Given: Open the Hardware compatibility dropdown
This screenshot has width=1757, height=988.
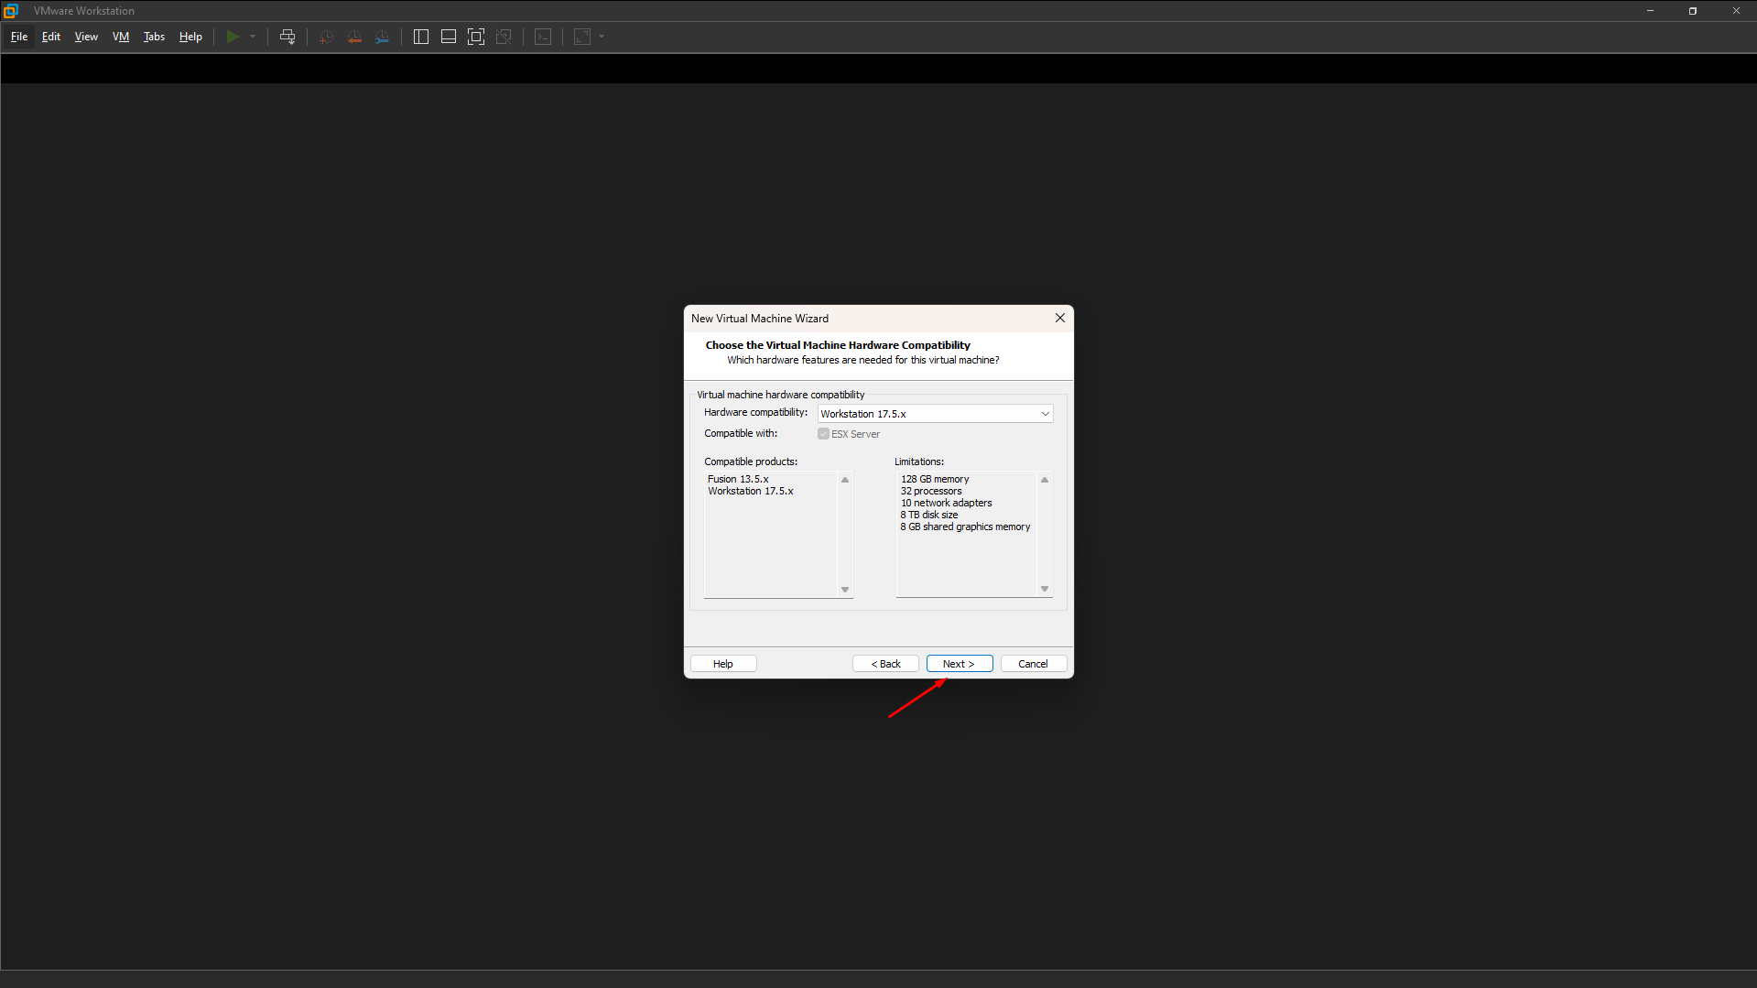Looking at the screenshot, I should pyautogui.click(x=935, y=414).
